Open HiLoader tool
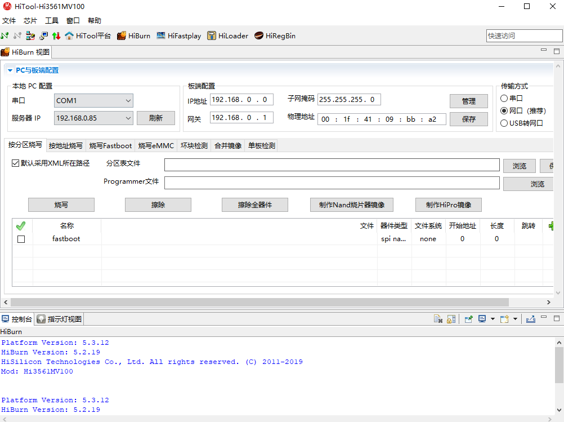564x422 pixels. [227, 35]
